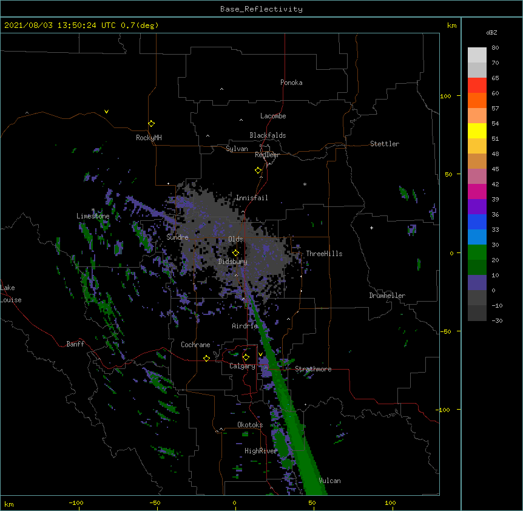Click the yellow diamond marker above Calgary label
The height and width of the screenshot is (511, 523).
[x=246, y=357]
